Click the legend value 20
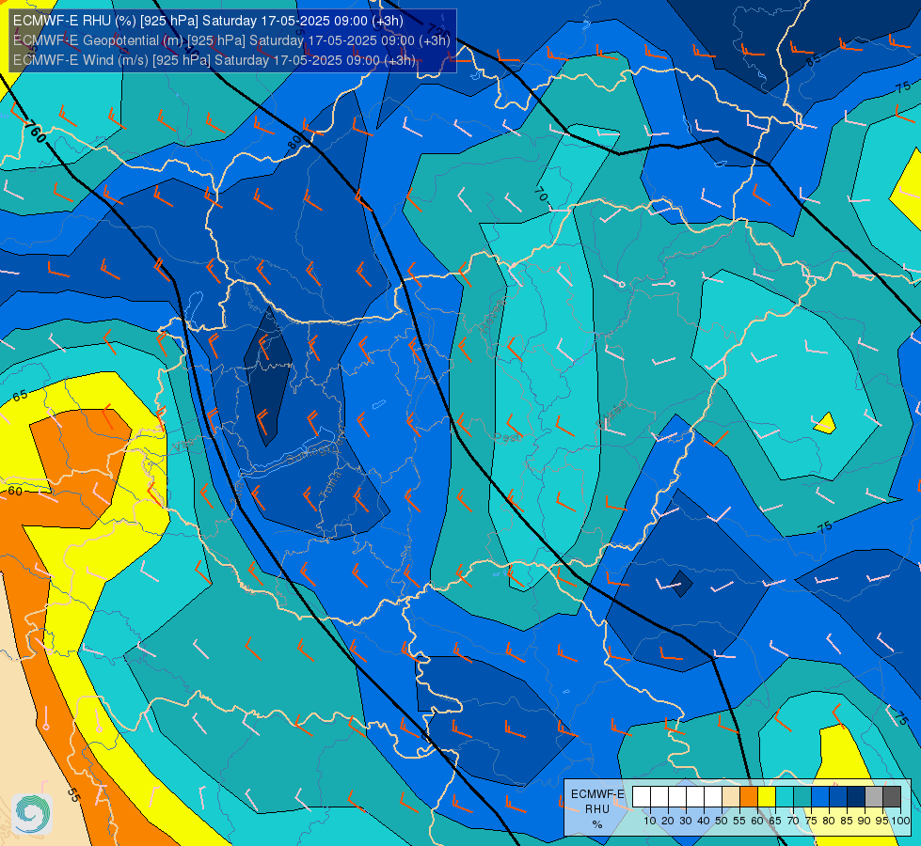Viewport: 921px width, 846px height. 668,821
